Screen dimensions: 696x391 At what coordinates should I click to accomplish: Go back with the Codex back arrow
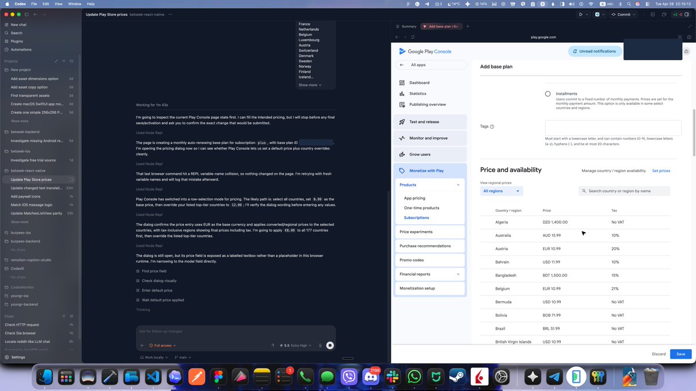[35, 14]
